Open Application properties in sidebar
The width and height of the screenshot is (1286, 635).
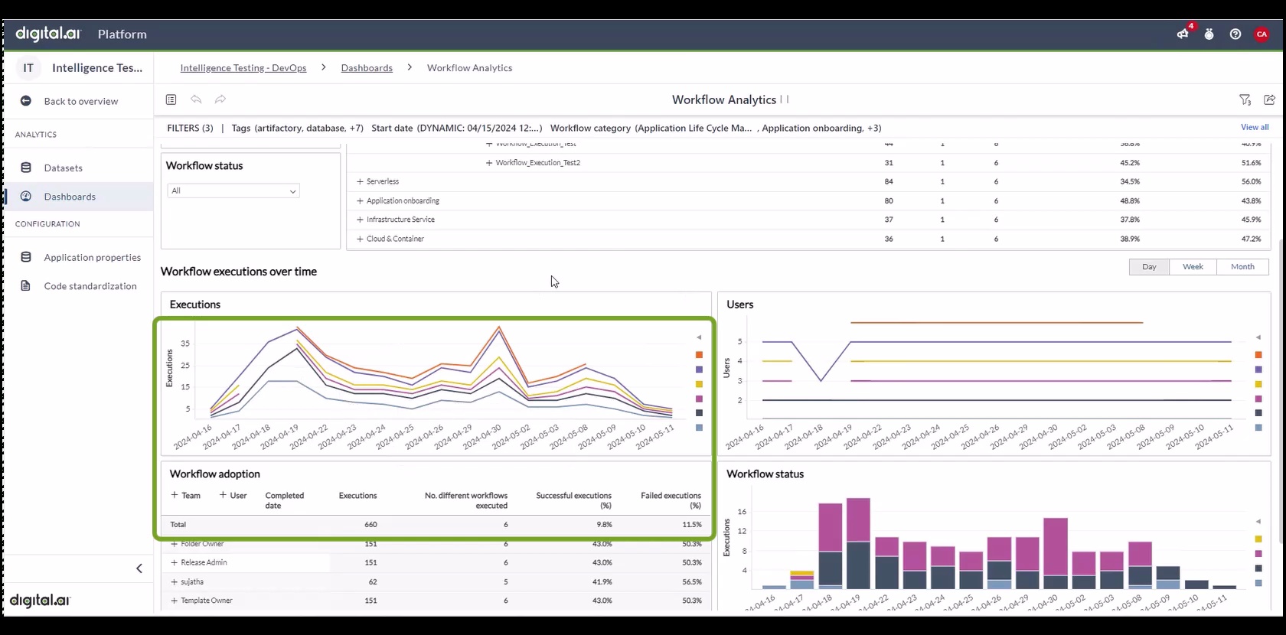(93, 257)
